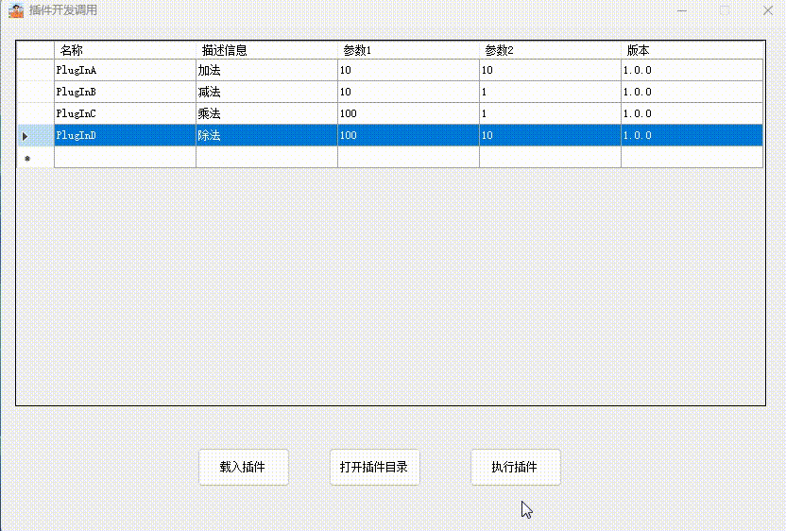
Task: Click the new-row asterisk row header
Action: click(x=26, y=158)
